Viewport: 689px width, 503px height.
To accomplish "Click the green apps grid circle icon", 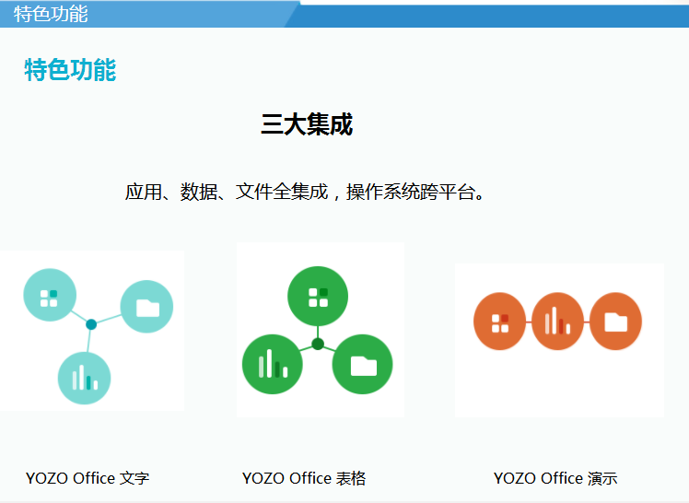I will pyautogui.click(x=318, y=297).
